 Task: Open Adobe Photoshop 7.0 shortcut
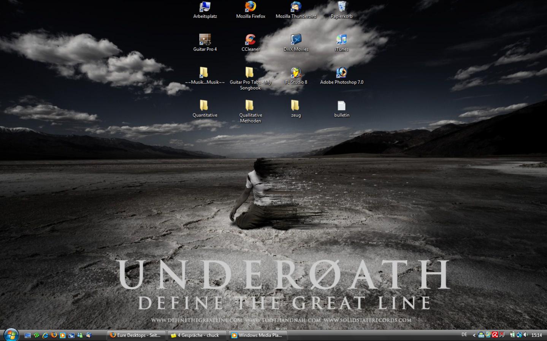coord(341,76)
